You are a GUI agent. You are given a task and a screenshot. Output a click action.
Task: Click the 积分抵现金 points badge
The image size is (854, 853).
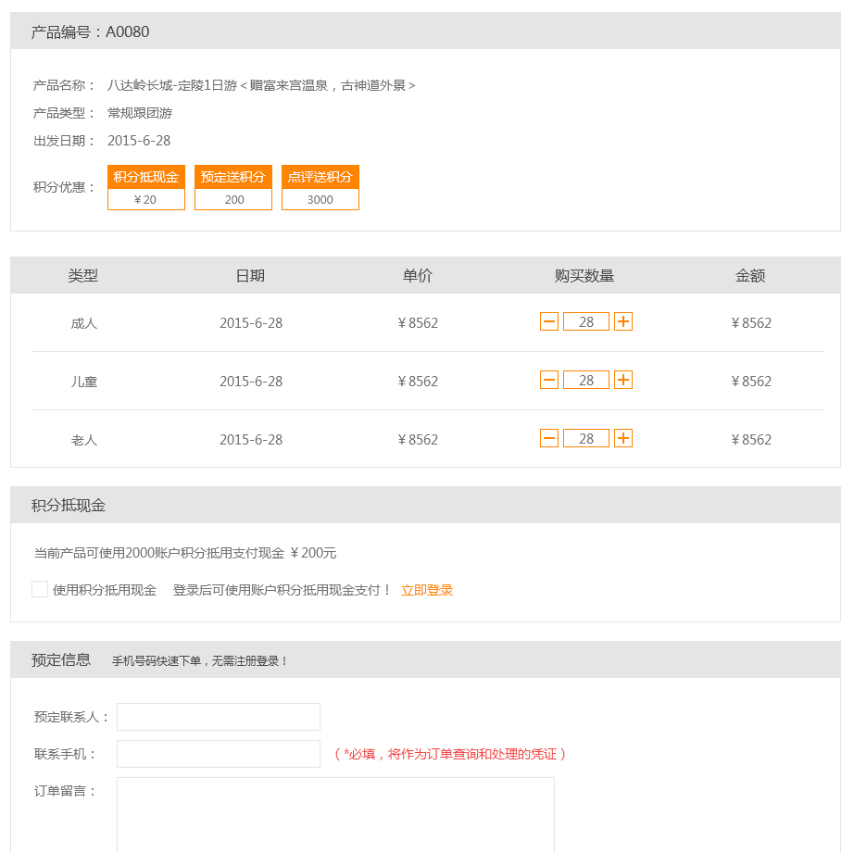click(146, 187)
